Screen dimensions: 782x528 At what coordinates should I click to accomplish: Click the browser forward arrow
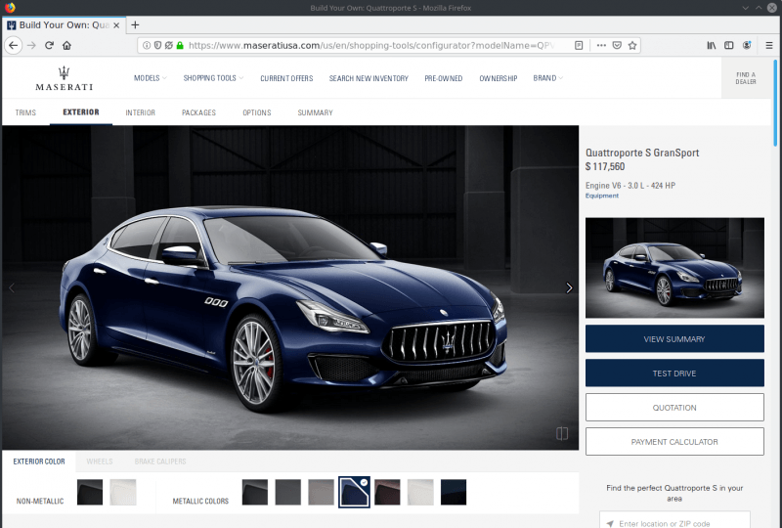(x=31, y=45)
